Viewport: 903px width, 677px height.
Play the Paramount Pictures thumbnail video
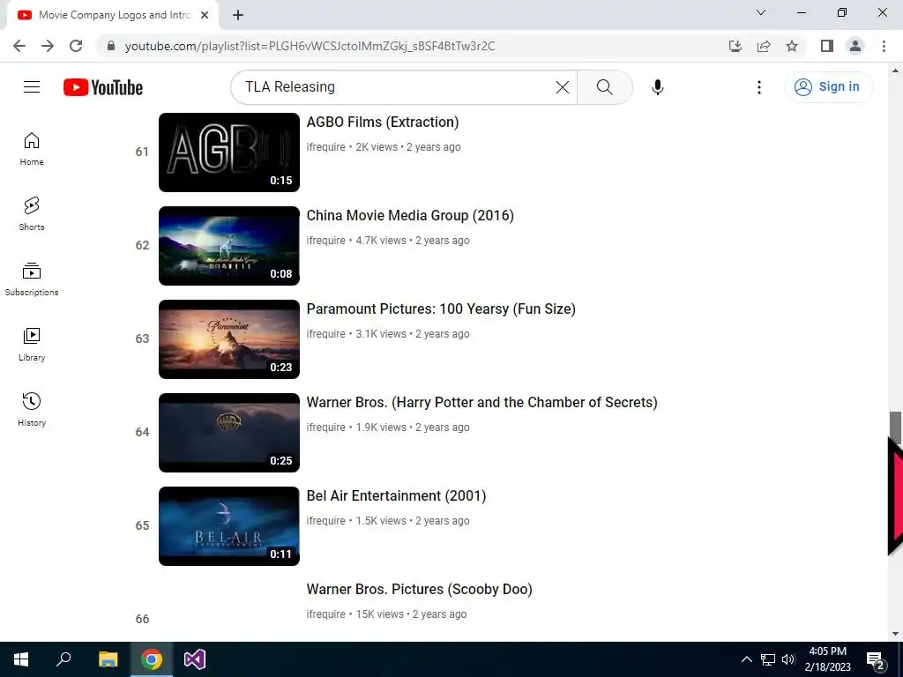pos(229,339)
